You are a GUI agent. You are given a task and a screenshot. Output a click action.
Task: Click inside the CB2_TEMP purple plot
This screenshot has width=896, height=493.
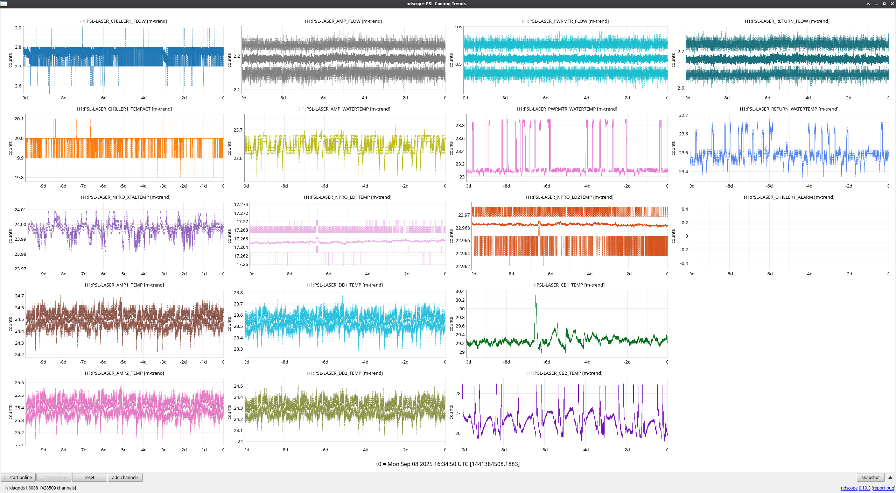click(565, 413)
